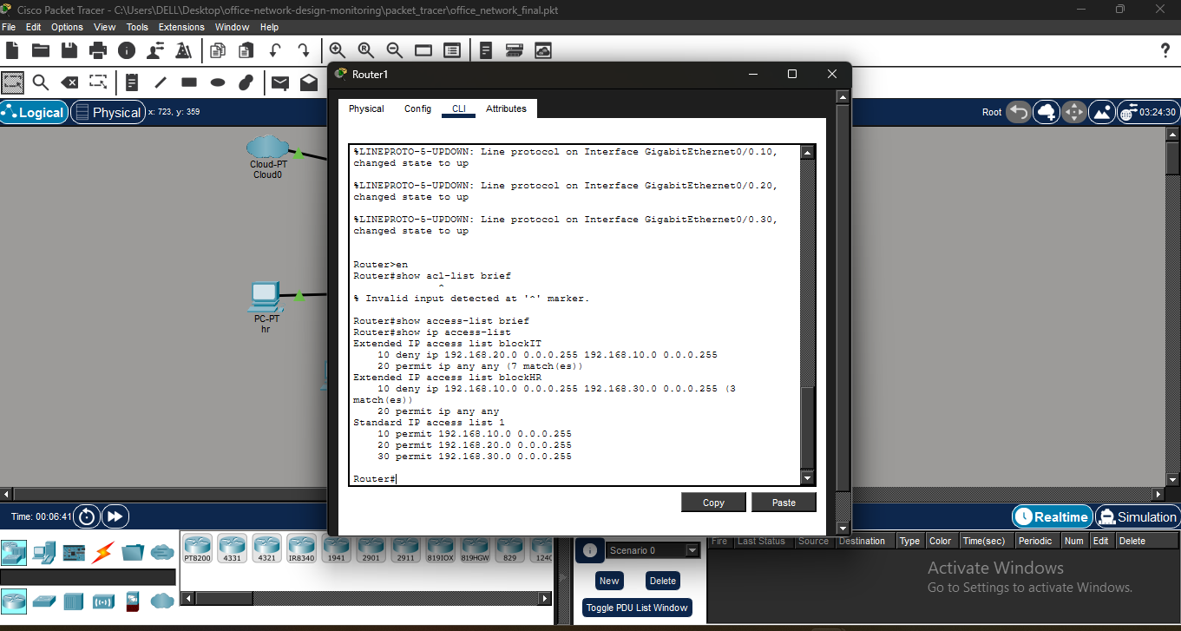Delete the current scenario
Viewport: 1181px width, 631px height.
point(662,581)
